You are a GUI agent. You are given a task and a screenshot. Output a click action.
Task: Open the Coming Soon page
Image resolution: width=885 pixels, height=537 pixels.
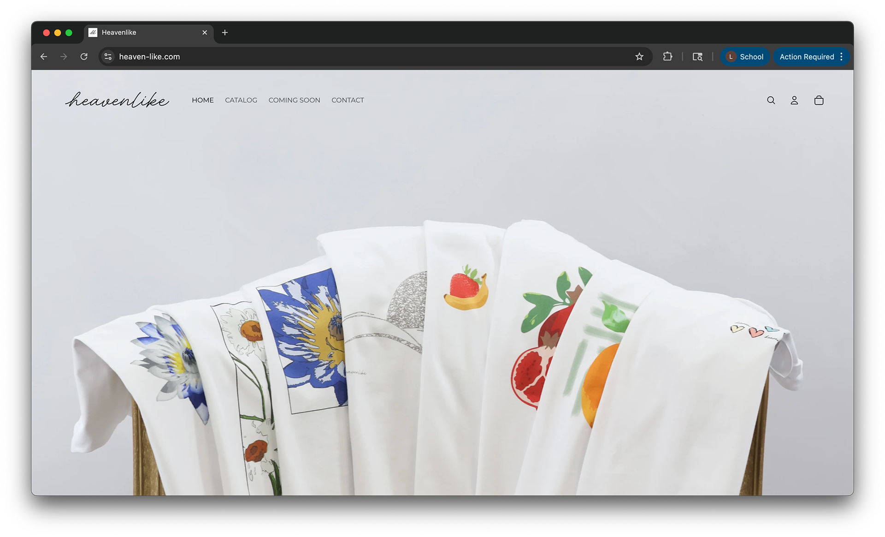pyautogui.click(x=294, y=100)
